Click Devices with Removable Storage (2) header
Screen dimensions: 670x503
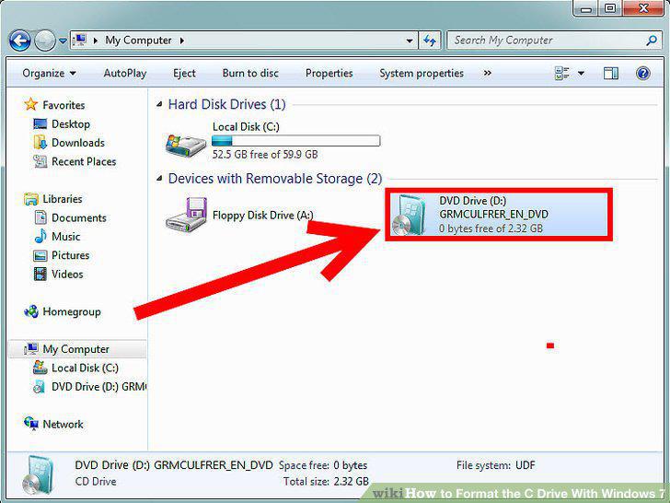coord(275,179)
